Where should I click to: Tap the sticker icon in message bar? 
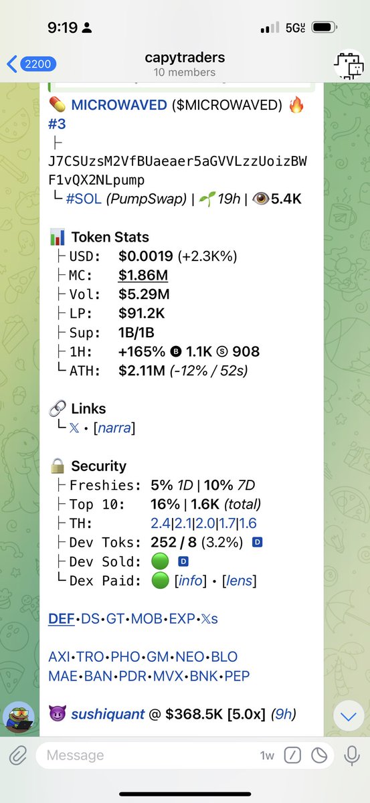pos(320,755)
